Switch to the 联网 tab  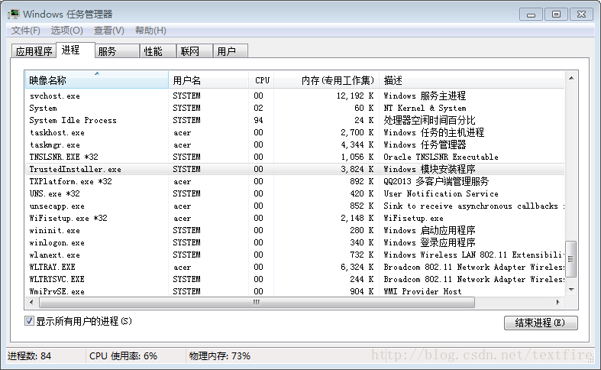pyautogui.click(x=194, y=51)
